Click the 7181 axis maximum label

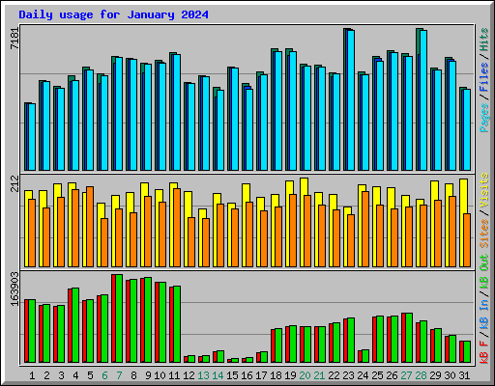click(x=15, y=39)
